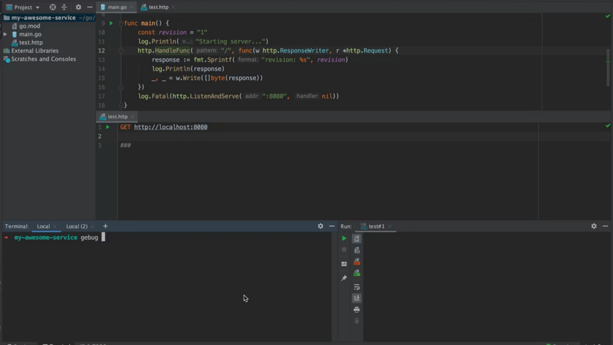Expand main.go node arrow

5,34
